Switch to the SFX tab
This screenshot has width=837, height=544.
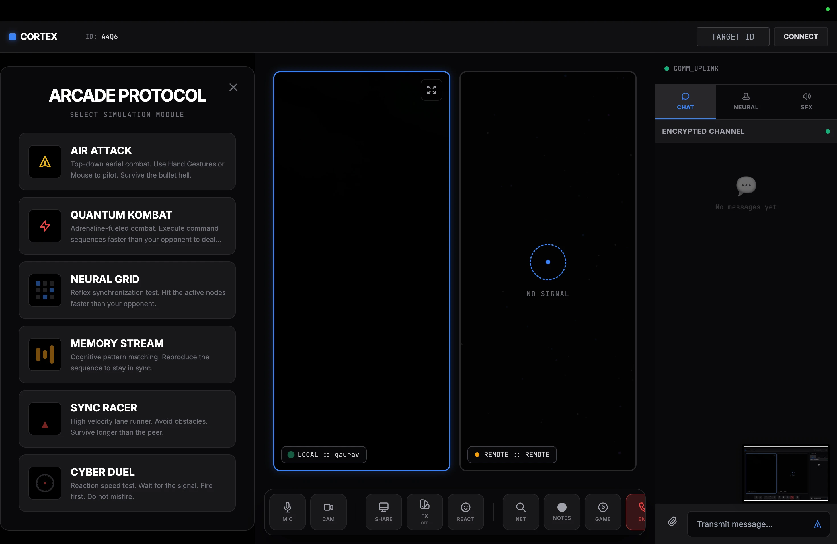pos(806,101)
